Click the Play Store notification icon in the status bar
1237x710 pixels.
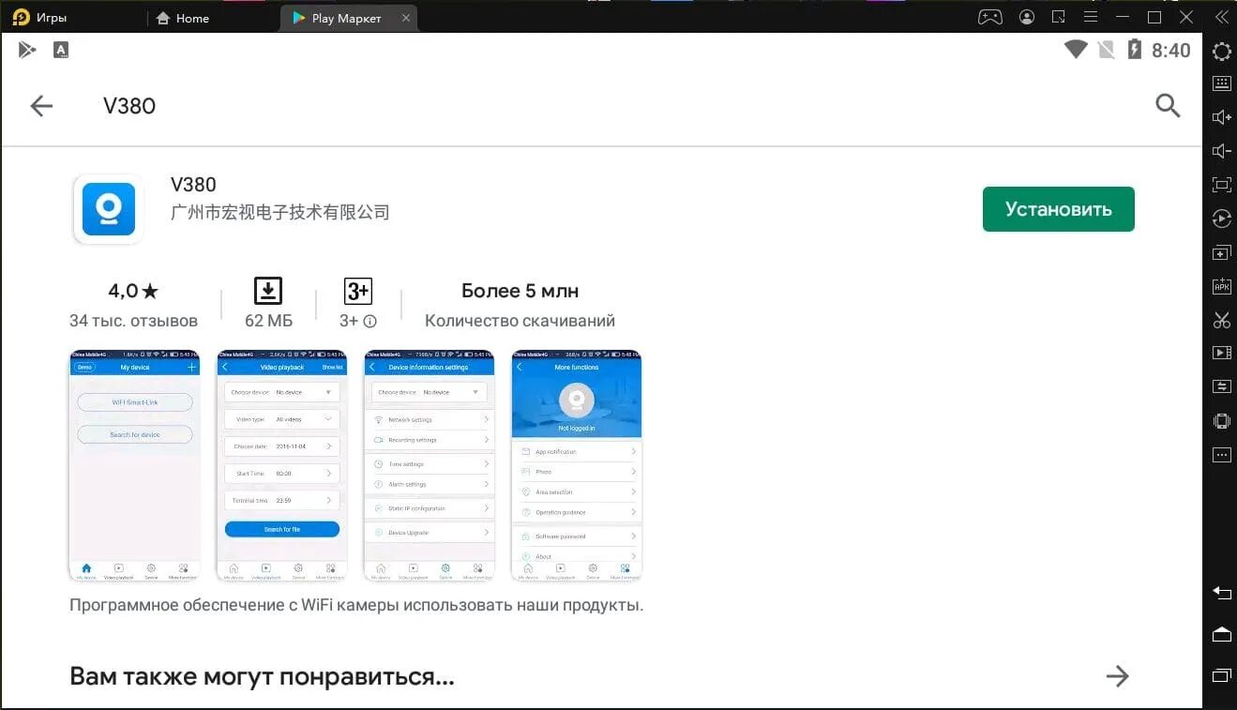[x=27, y=50]
